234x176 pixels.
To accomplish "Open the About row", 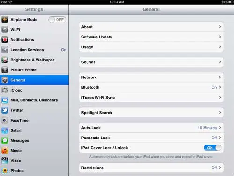I will pos(151,27).
